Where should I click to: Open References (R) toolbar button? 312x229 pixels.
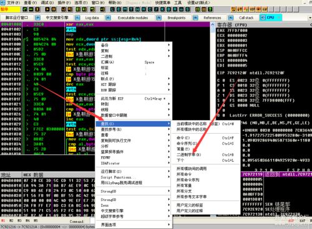coord(175,9)
